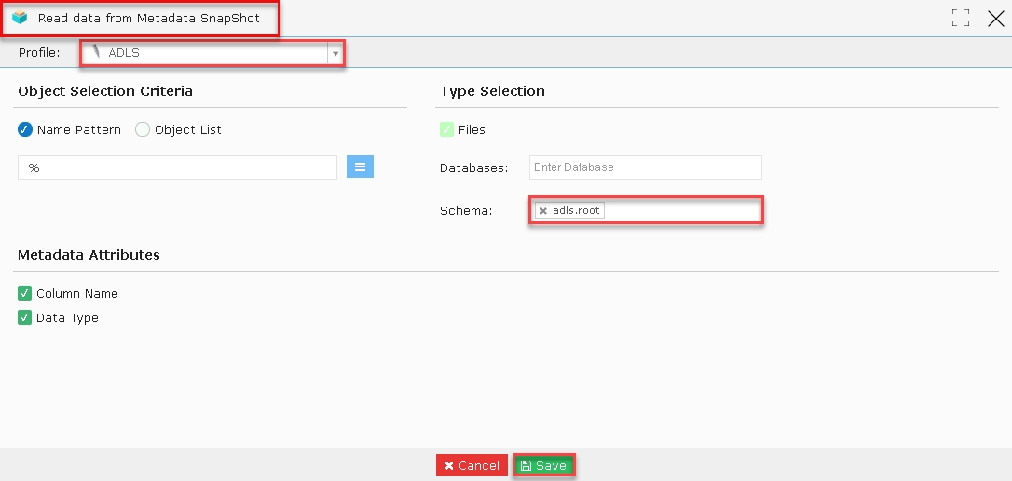1012x481 pixels.
Task: Click the Schema tag selection field
Action: [646, 210]
